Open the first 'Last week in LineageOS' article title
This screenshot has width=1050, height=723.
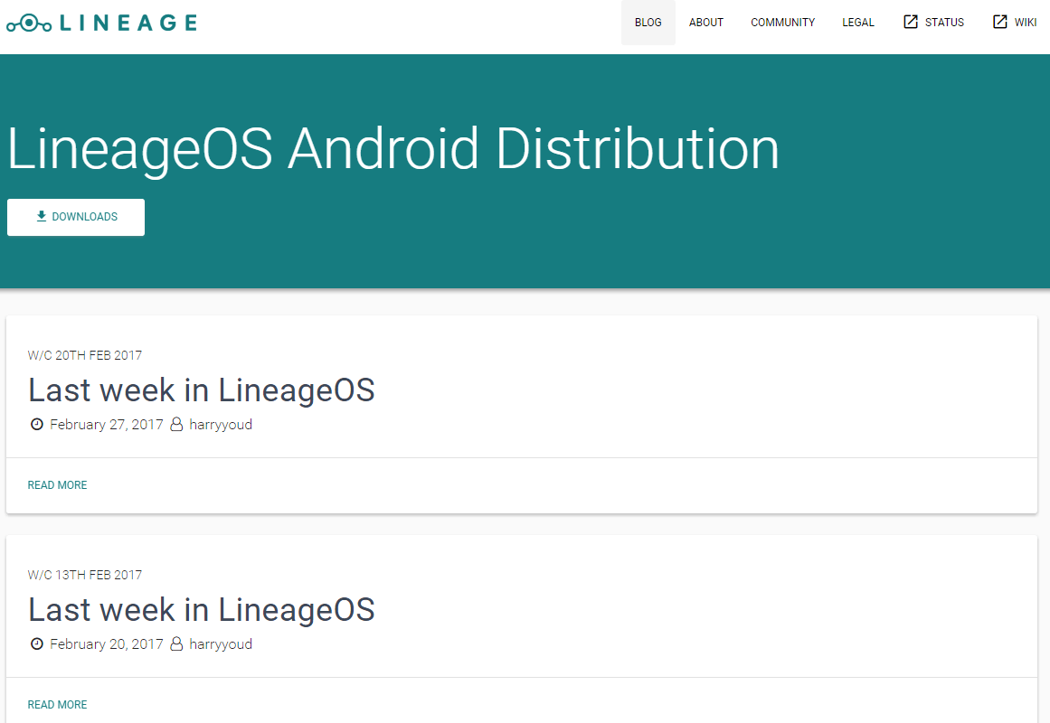click(x=202, y=390)
